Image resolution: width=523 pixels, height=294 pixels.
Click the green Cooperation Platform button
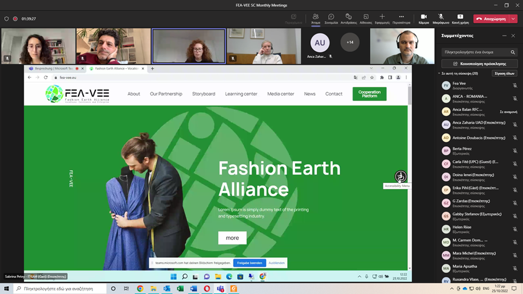[x=369, y=94]
